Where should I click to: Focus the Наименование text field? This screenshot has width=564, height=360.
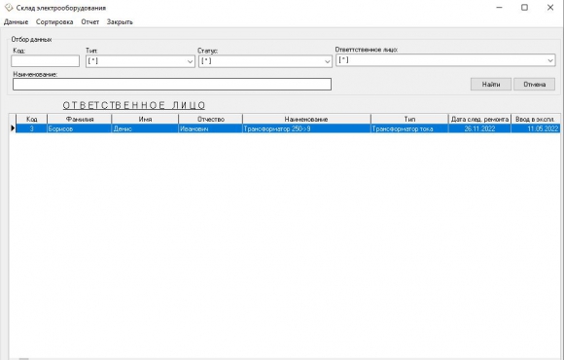[172, 85]
